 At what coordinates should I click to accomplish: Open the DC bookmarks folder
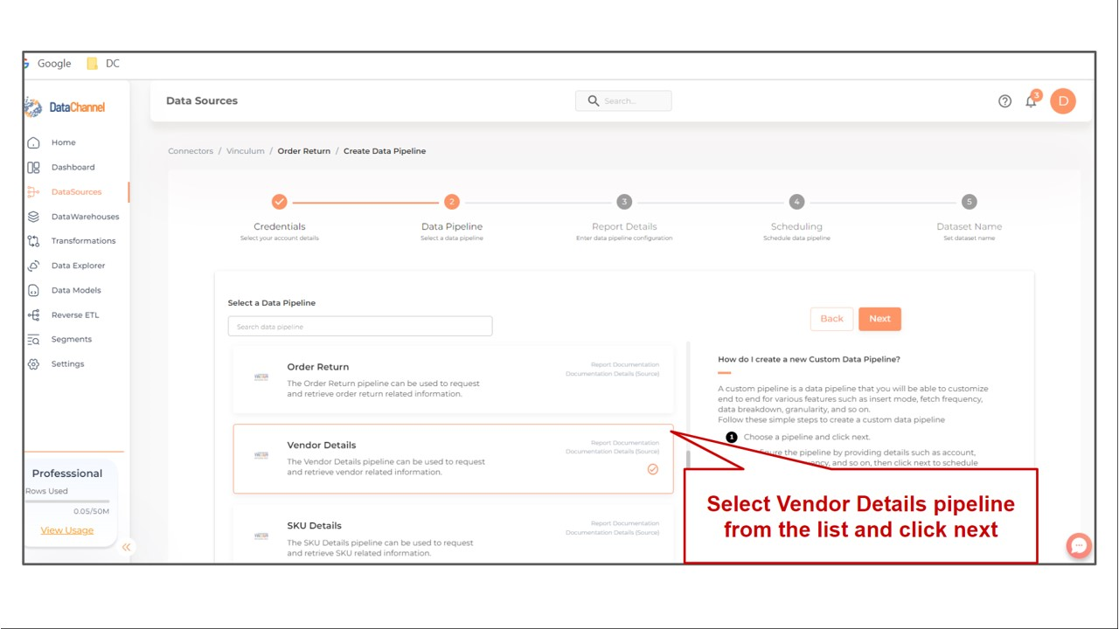point(103,64)
